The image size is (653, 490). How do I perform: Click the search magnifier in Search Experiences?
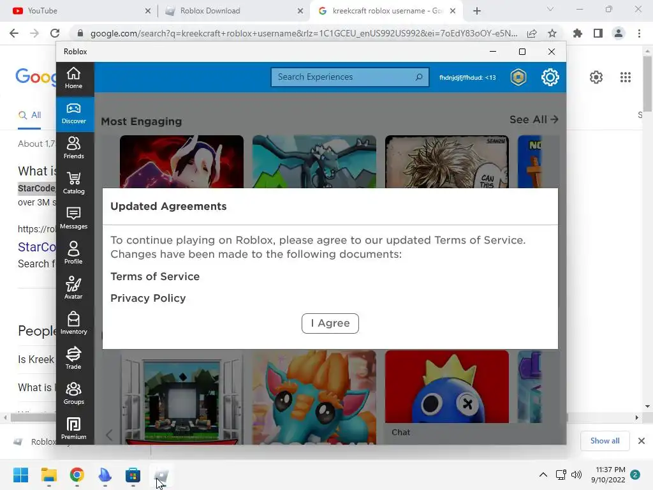(419, 77)
